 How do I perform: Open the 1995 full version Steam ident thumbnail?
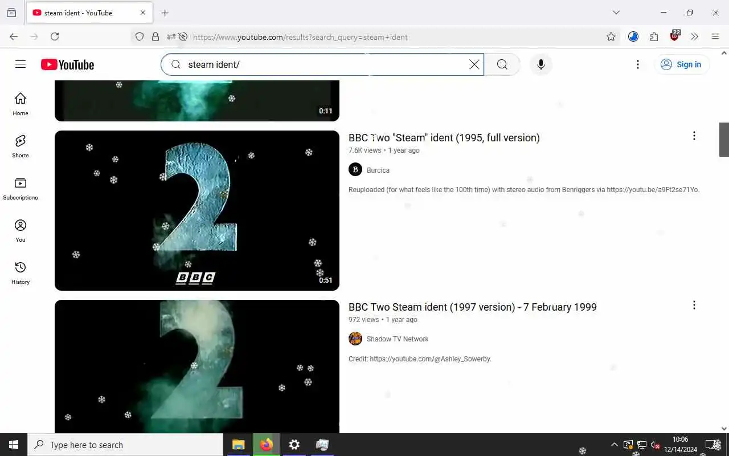[197, 210]
